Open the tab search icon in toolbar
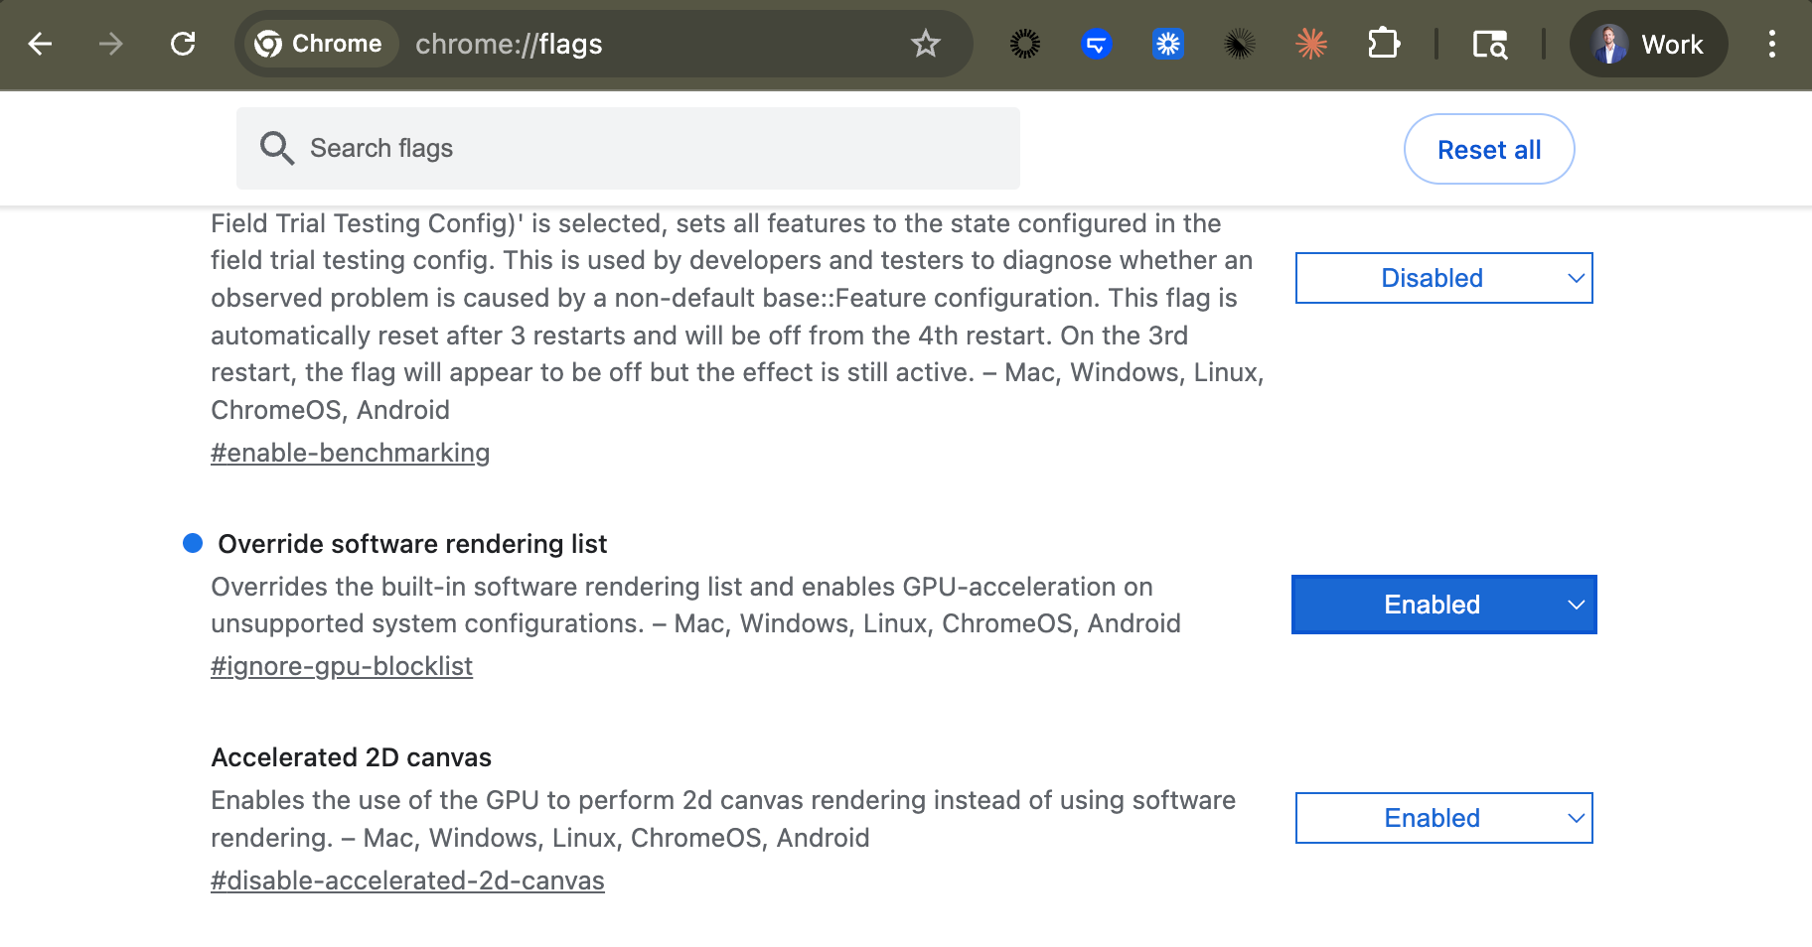 coord(1489,44)
